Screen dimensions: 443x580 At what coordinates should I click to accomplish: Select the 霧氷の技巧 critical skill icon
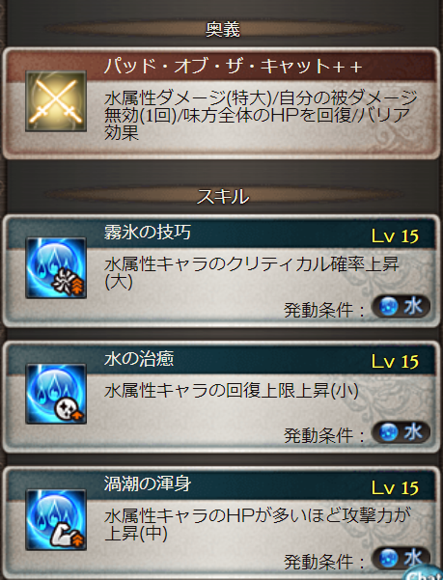click(x=56, y=268)
